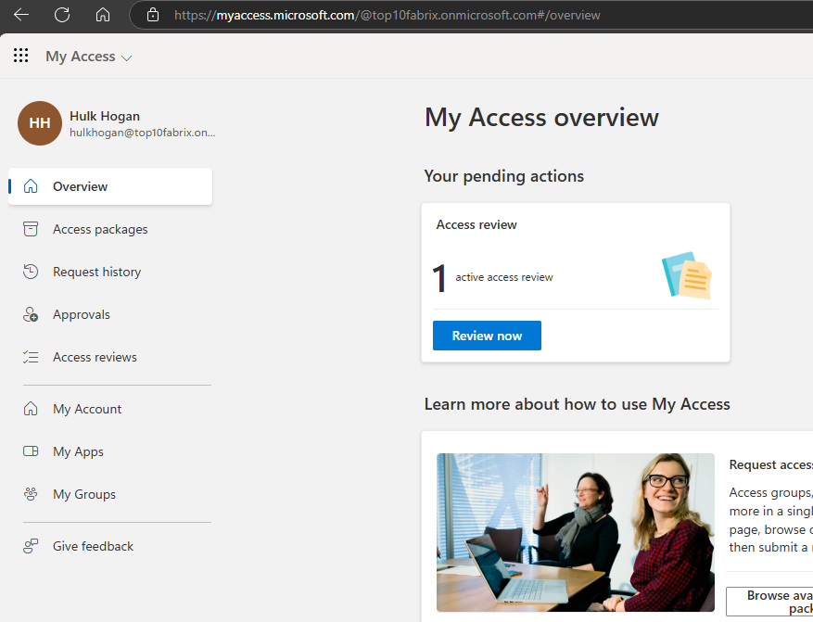Click the 'Request access' card title

(770, 464)
